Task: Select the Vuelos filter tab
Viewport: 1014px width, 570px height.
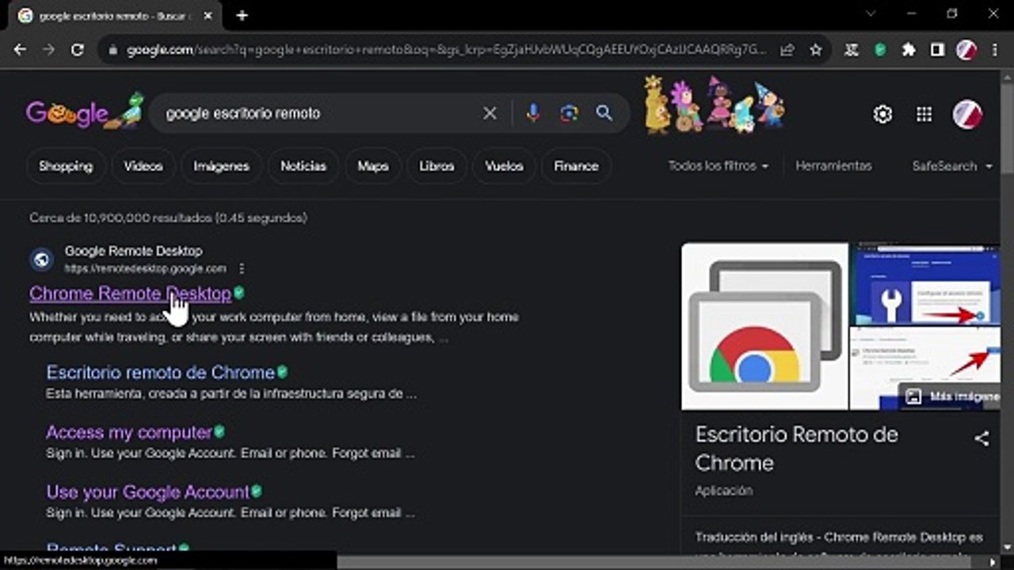Action: pyautogui.click(x=504, y=166)
